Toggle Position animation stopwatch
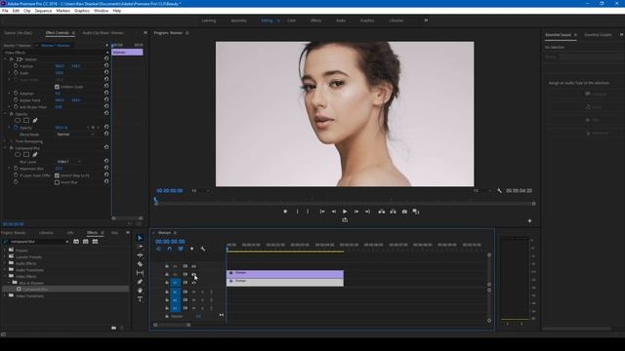Image resolution: width=625 pixels, height=351 pixels. click(16, 65)
